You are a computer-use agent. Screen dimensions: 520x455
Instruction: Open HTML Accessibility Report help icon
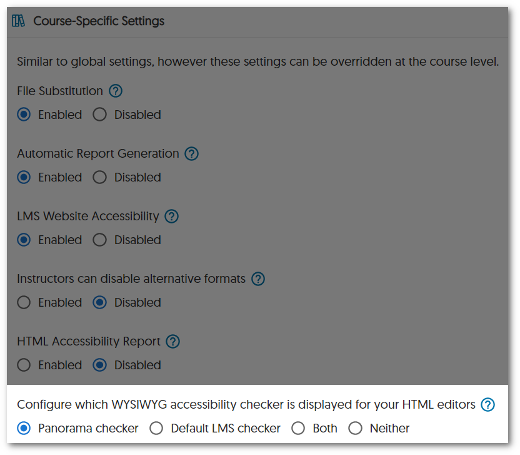(173, 342)
